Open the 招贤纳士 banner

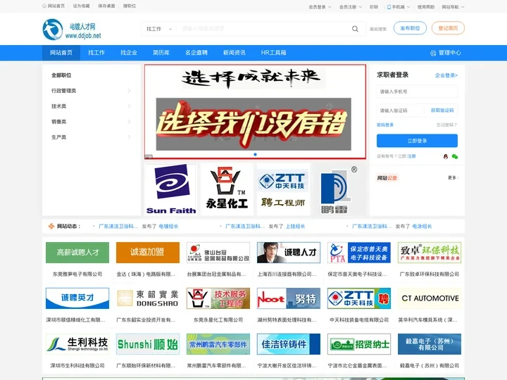(x=359, y=344)
